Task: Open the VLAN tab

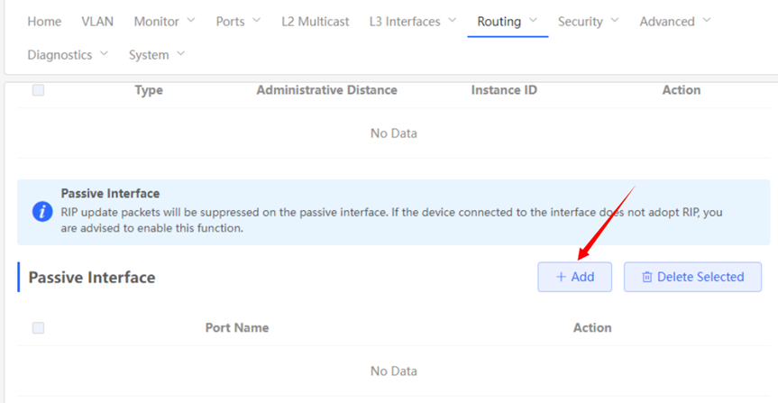Action: pyautogui.click(x=97, y=22)
